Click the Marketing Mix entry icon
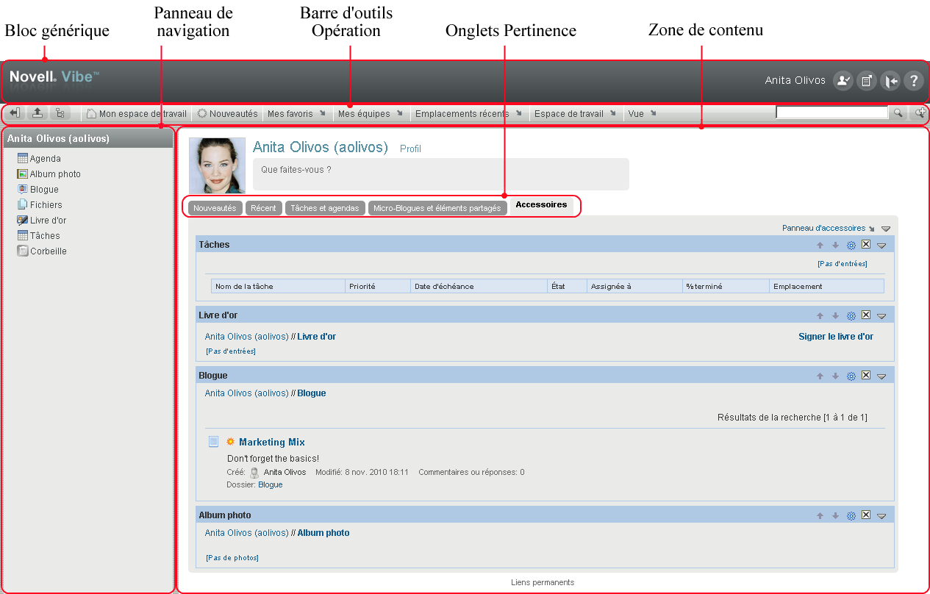930x594 pixels. [213, 442]
